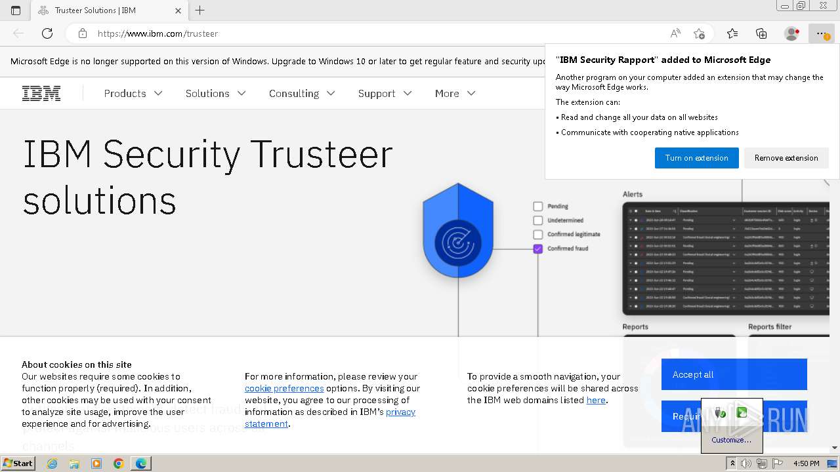
Task: Open the volume speaker tray icon
Action: [x=746, y=463]
